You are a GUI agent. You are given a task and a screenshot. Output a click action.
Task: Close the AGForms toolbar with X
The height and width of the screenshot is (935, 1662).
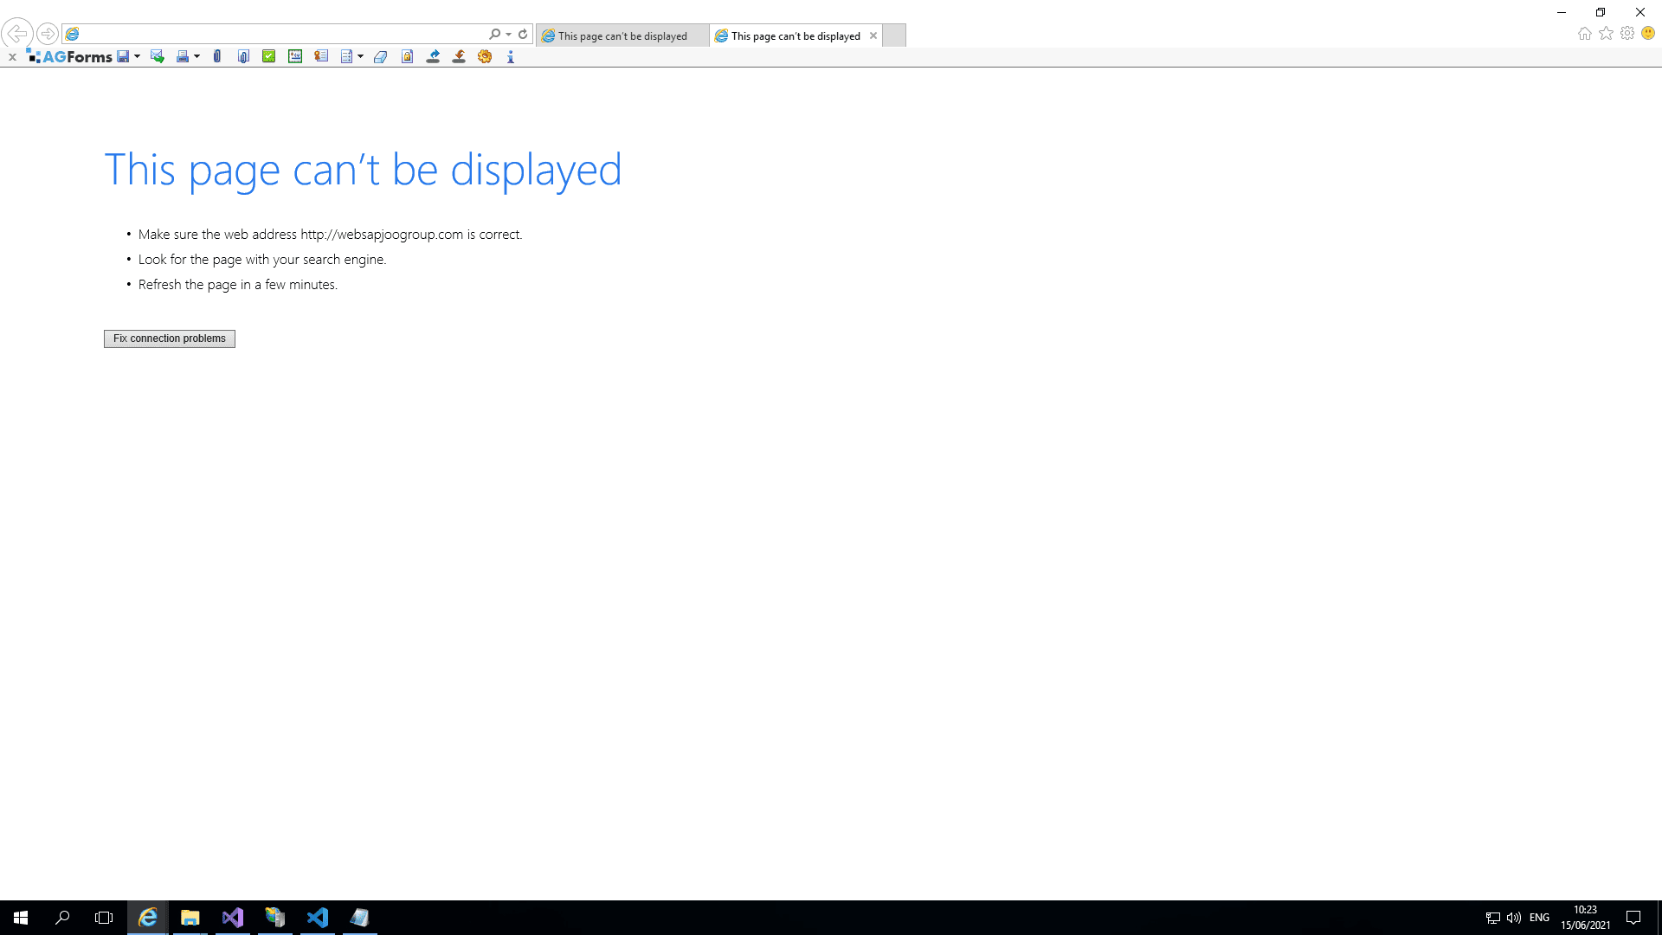[12, 57]
